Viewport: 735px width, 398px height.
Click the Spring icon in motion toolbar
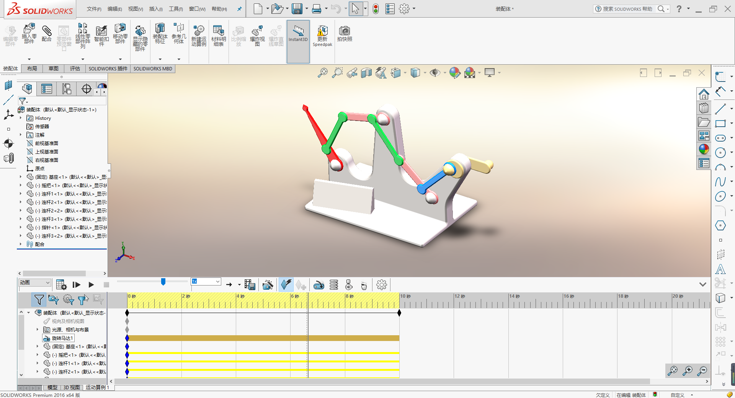(334, 285)
